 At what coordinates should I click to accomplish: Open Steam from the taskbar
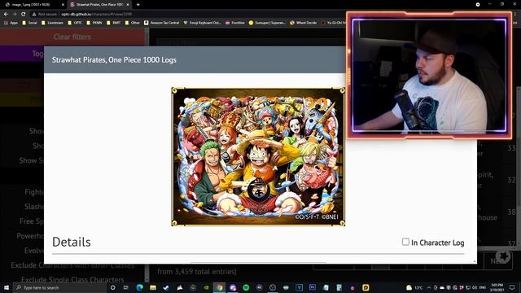tap(166, 287)
